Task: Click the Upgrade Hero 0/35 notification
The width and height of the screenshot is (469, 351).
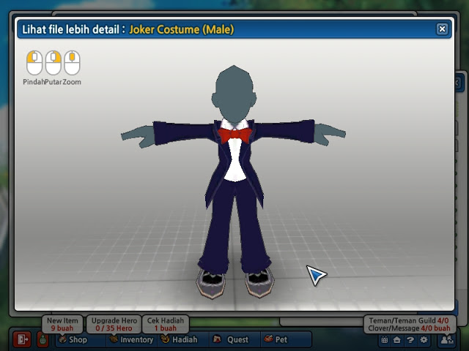Action: [114, 325]
